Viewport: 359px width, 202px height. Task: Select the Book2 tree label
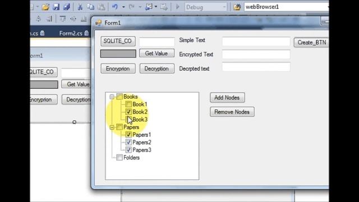[140, 112]
